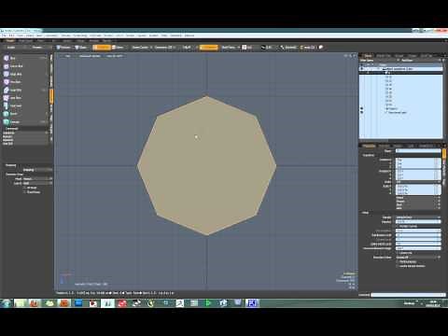Open the Windows Start button
This screenshot has width=448, height=336.
coord(6,303)
